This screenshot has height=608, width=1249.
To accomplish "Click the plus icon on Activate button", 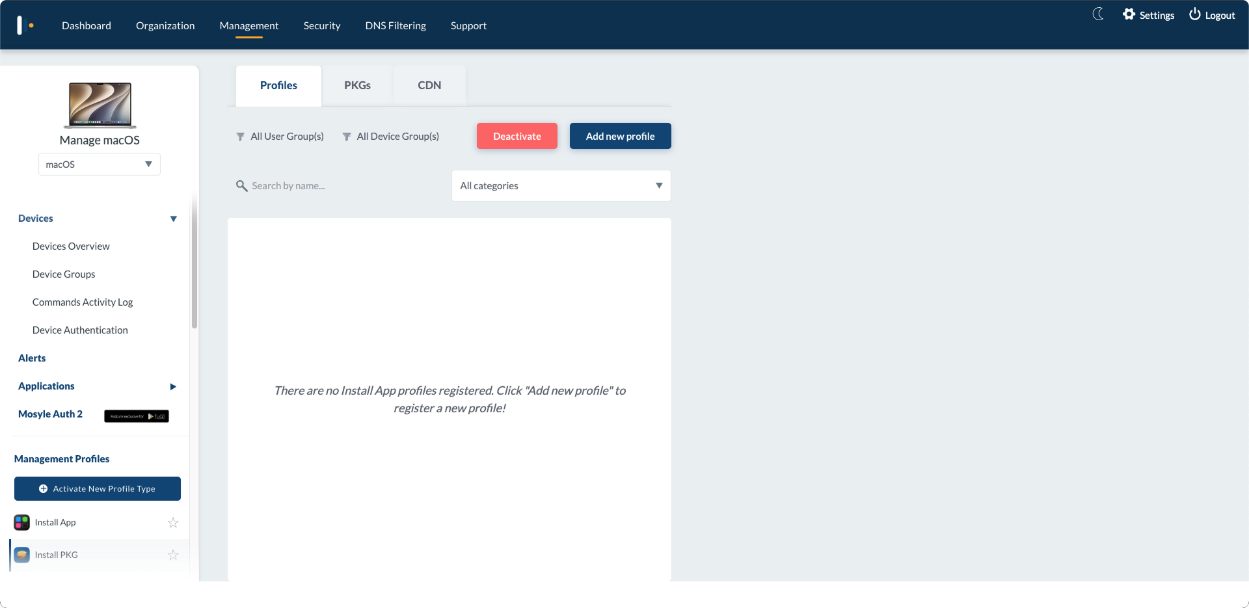I will pyautogui.click(x=43, y=489).
